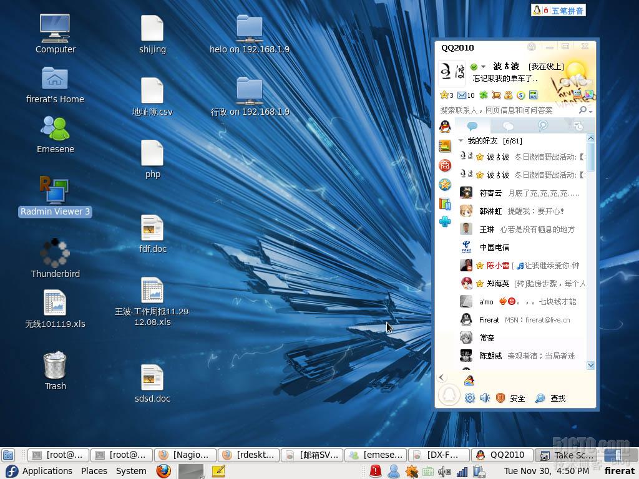639x479 pixels.
Task: Select contact 韩琳虹 in friends list
Action: click(522, 211)
